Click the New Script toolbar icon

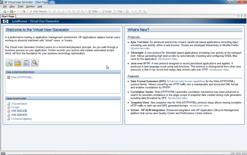(x=5, y=11)
